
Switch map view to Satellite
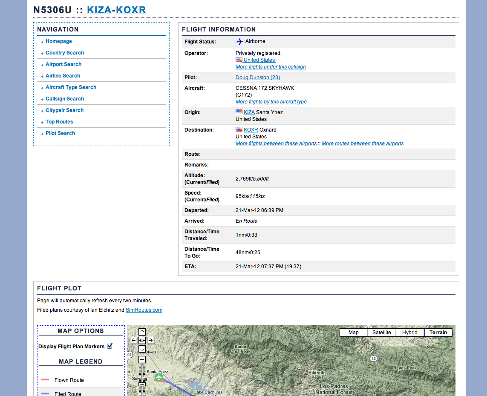(382, 333)
